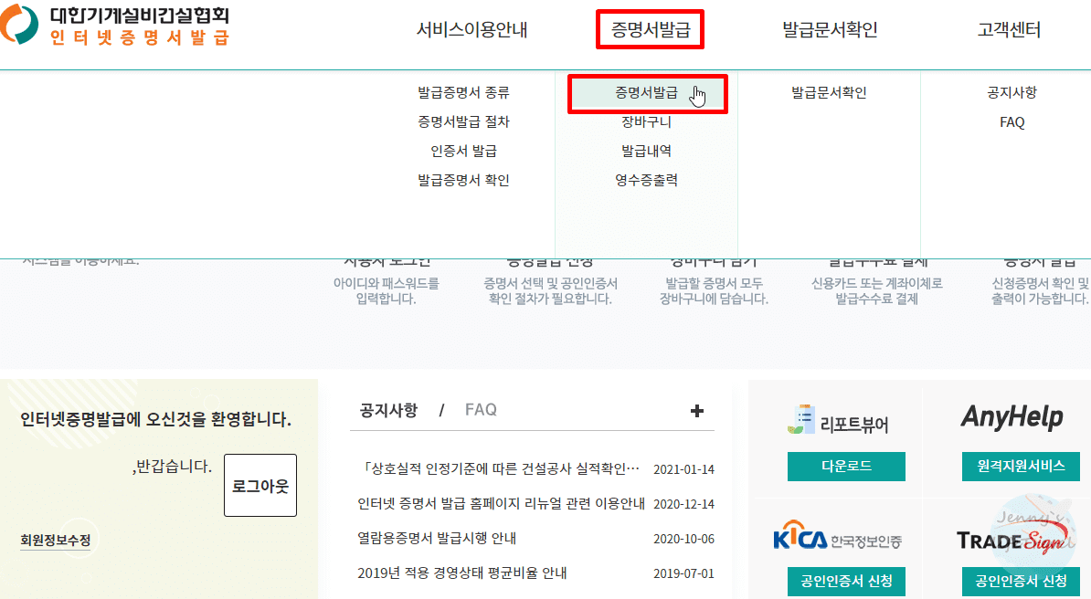Select 공지사항 submenu under 고객센터
Viewport: 1091px width, 599px height.
coord(1012,92)
